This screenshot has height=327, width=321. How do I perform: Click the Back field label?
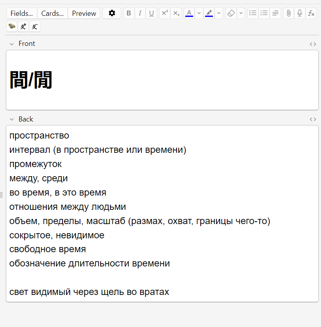tap(26, 119)
